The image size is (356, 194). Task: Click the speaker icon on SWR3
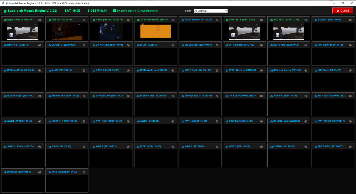(173, 121)
